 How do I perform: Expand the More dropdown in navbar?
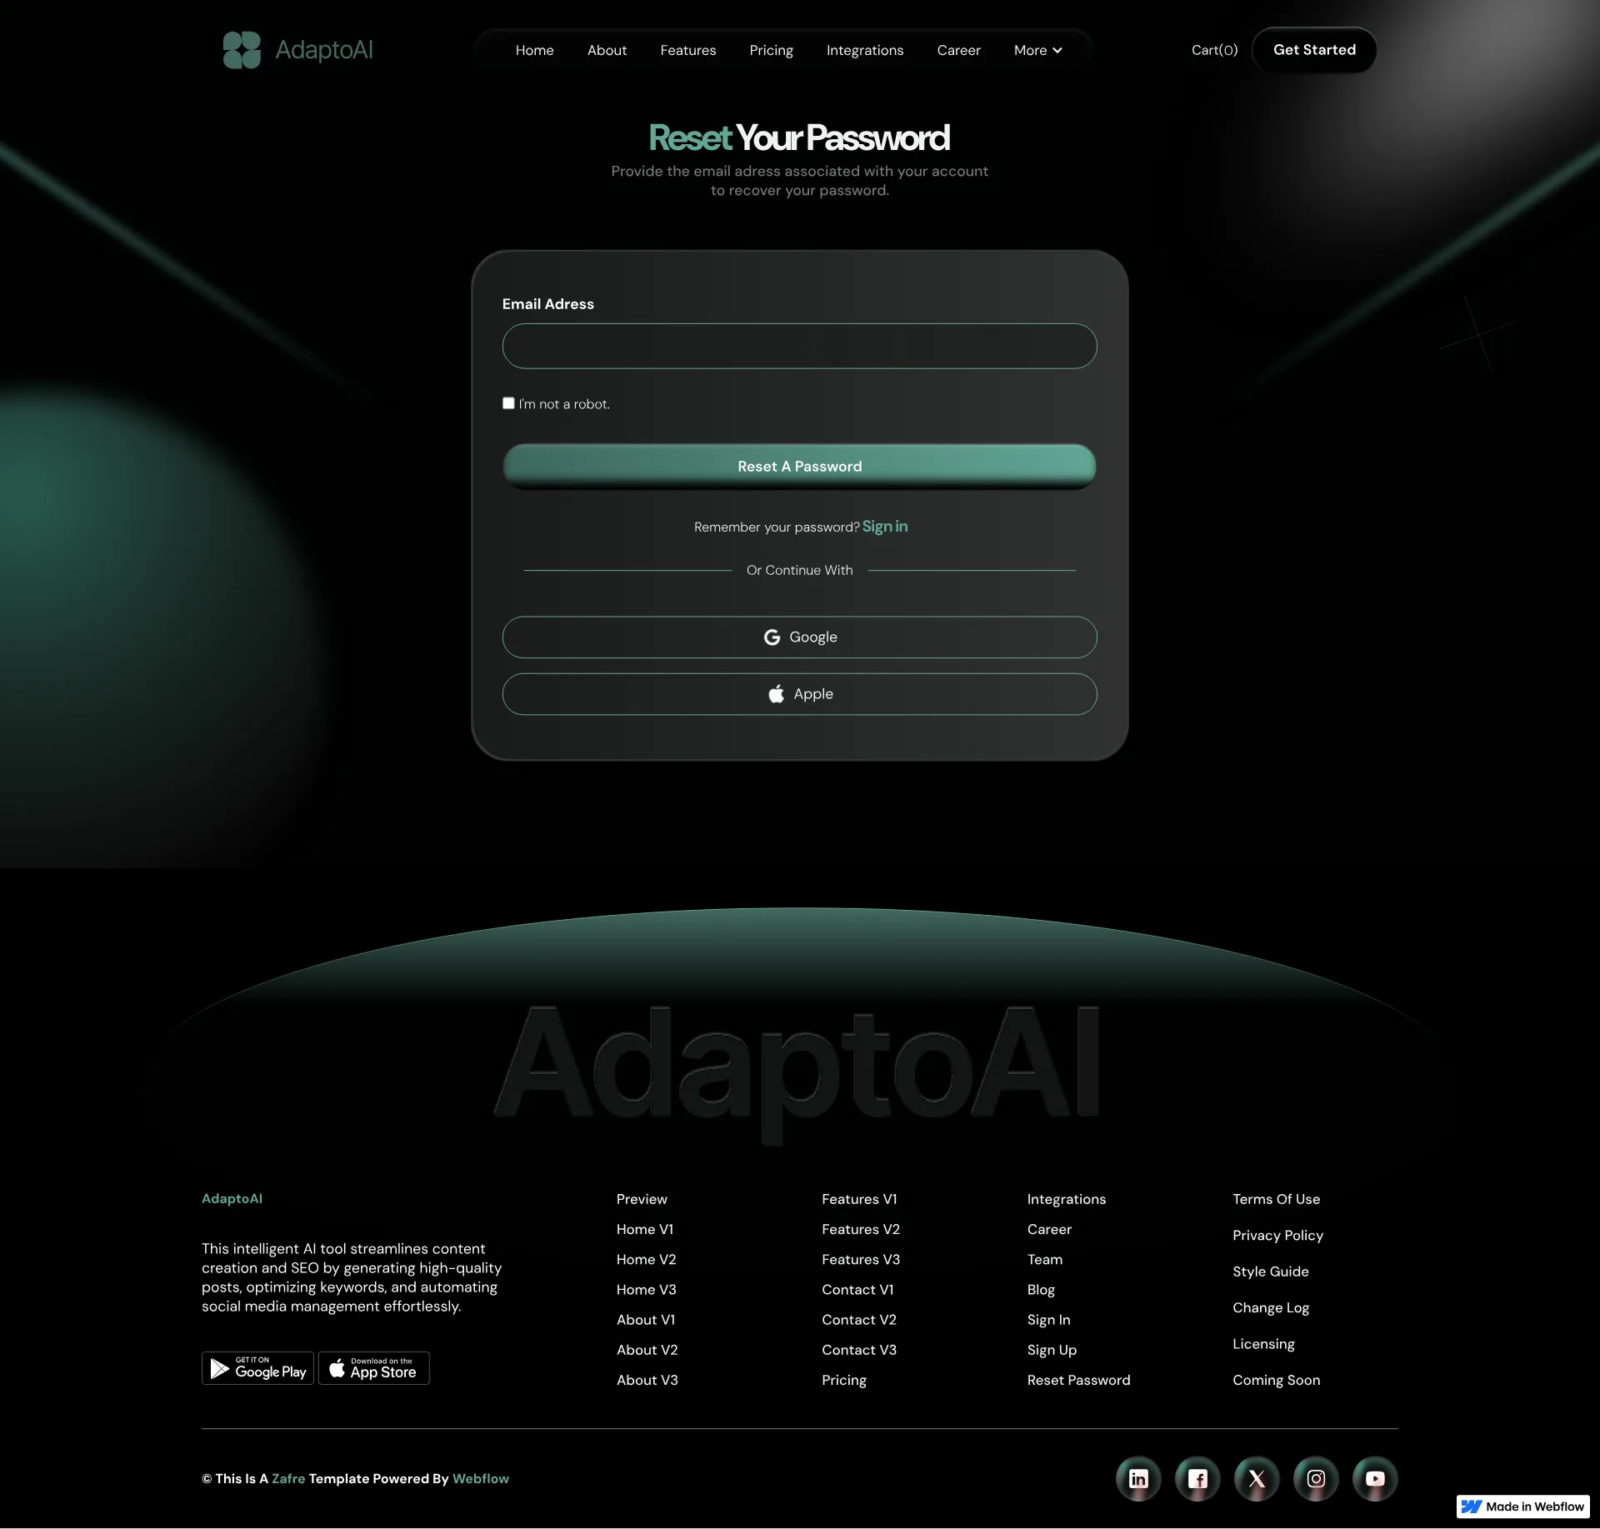click(x=1038, y=50)
